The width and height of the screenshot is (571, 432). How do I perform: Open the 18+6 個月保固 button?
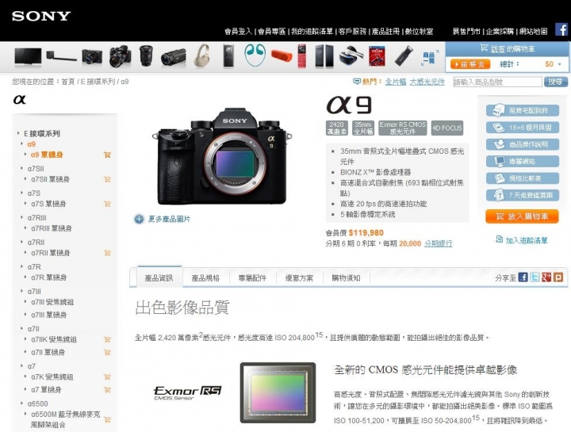tap(523, 128)
